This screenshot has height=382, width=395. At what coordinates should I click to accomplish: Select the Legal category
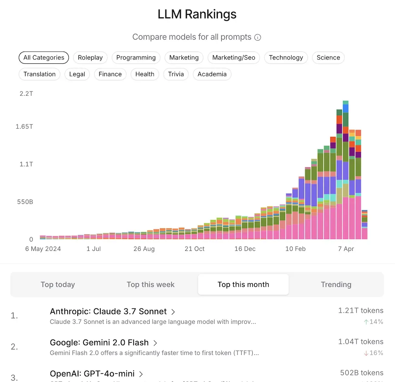pos(77,74)
